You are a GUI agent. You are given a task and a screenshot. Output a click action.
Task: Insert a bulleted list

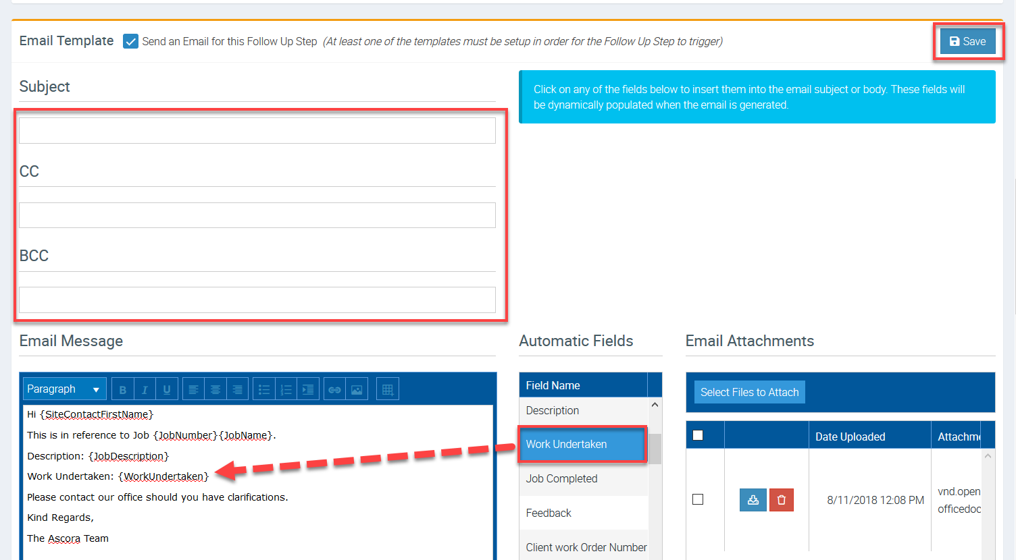pos(264,389)
